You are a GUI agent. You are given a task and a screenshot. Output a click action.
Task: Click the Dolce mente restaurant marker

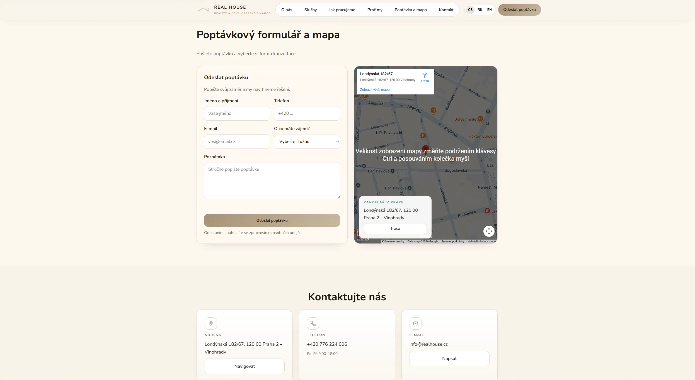pos(480,119)
